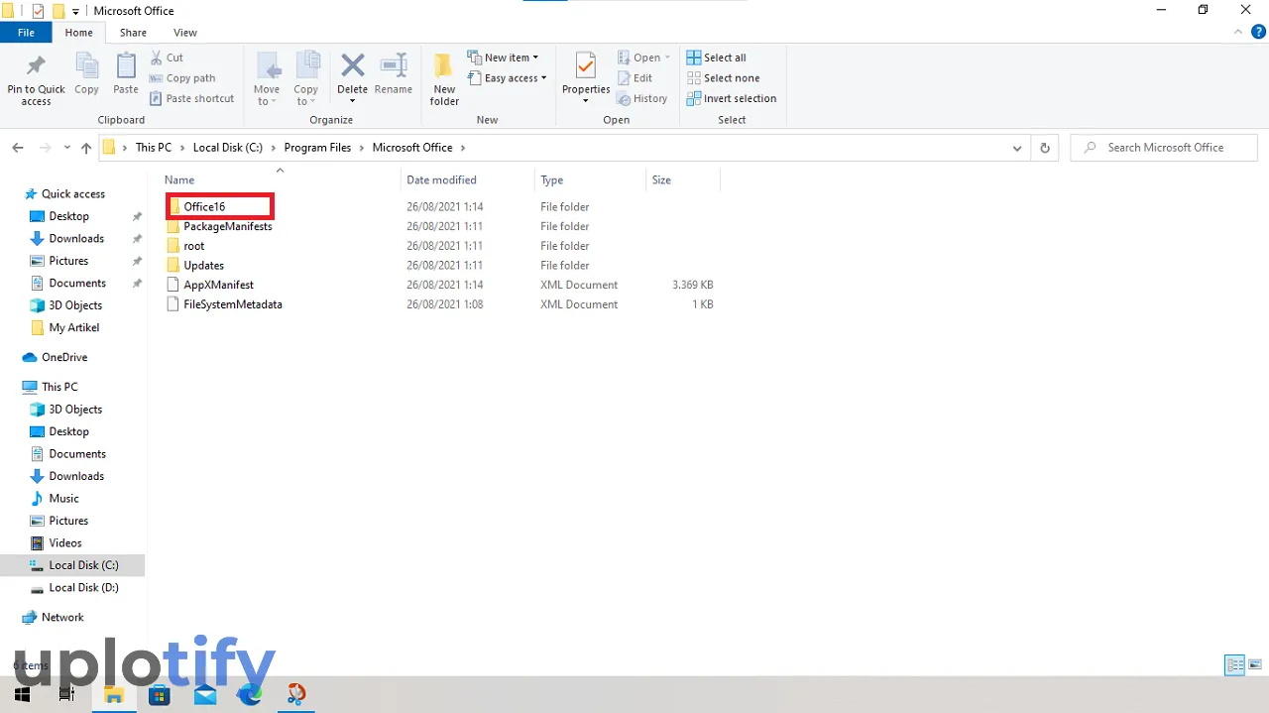The image size is (1269, 713).
Task: Switch to the View ribbon tab
Action: click(x=185, y=33)
